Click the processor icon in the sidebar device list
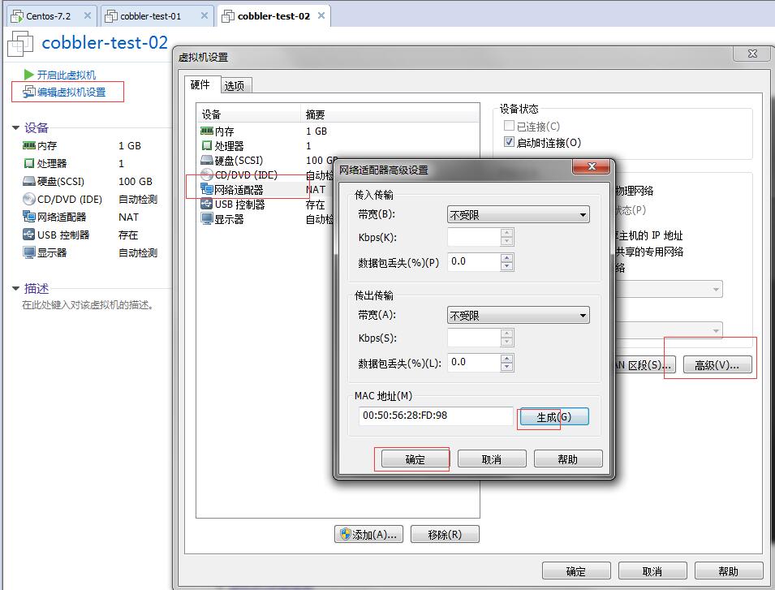 (x=28, y=163)
